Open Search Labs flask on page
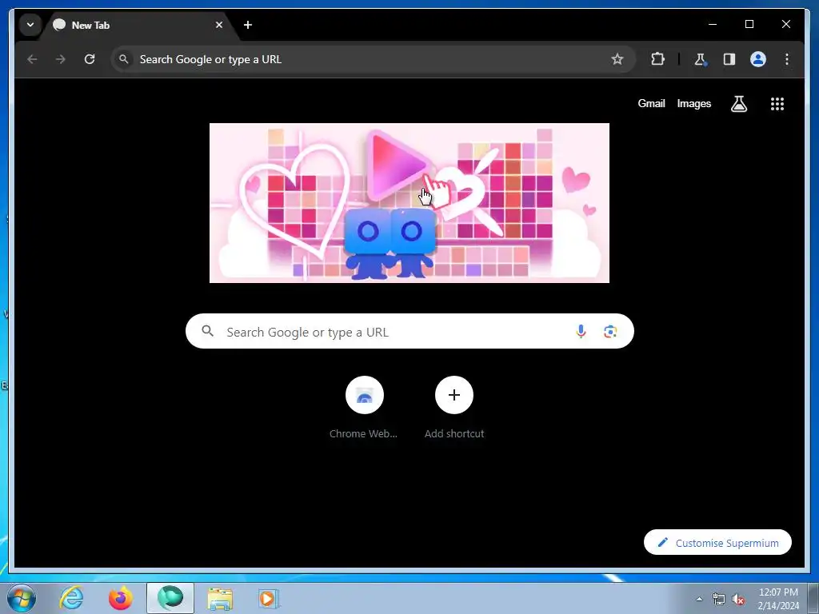This screenshot has height=614, width=819. (738, 104)
